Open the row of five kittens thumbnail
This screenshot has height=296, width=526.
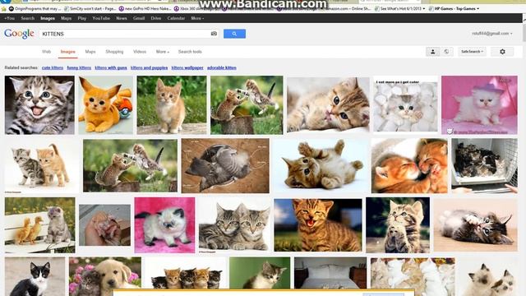[185, 273]
